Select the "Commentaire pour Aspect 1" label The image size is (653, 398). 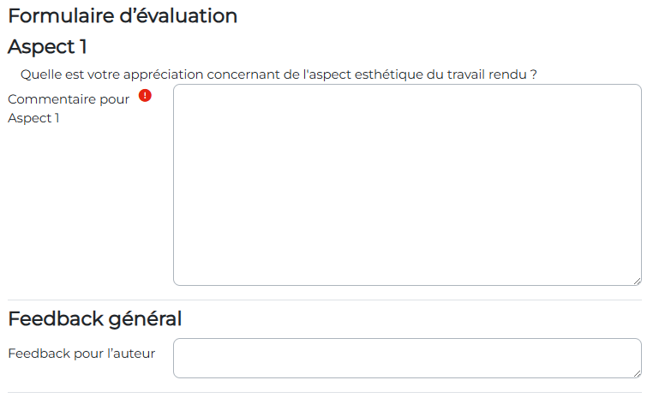pyautogui.click(x=69, y=108)
